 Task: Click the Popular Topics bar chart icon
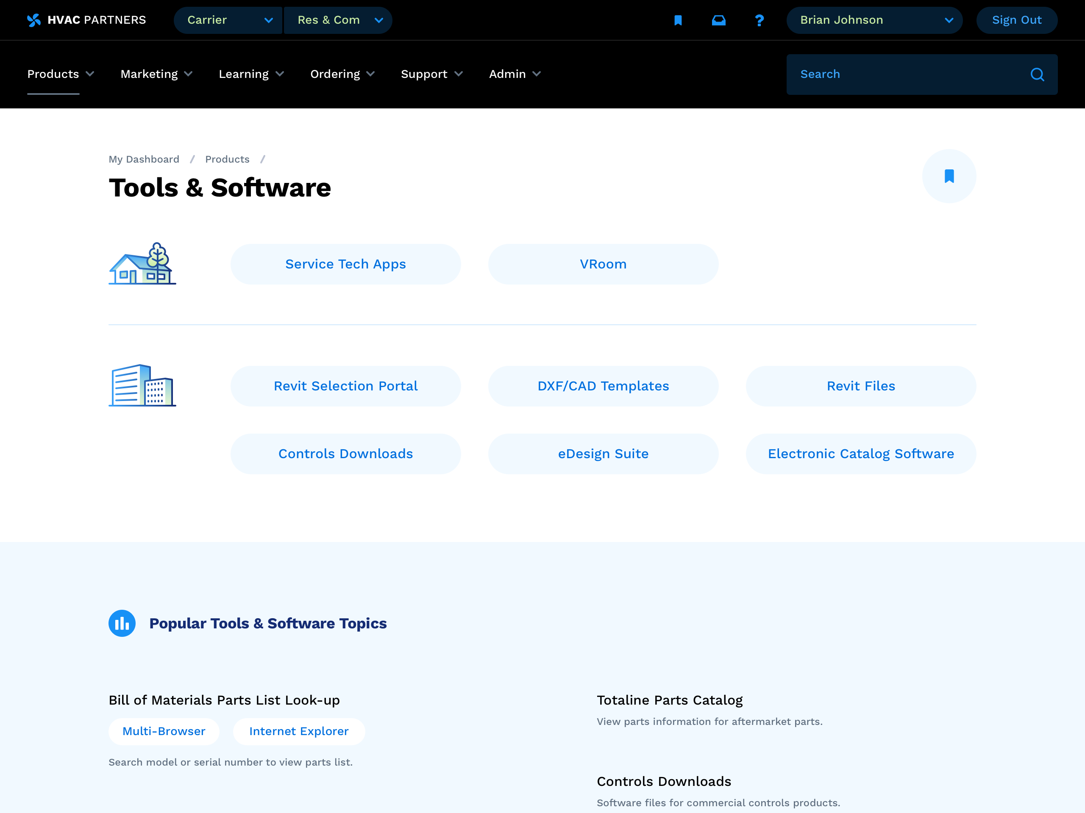122,623
